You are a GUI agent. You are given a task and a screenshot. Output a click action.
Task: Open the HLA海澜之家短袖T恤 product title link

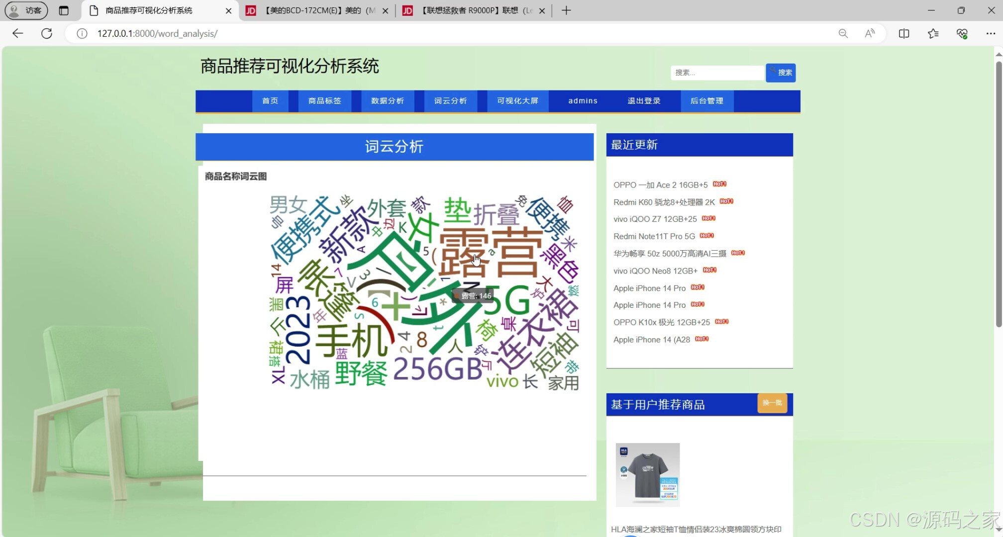point(696,530)
